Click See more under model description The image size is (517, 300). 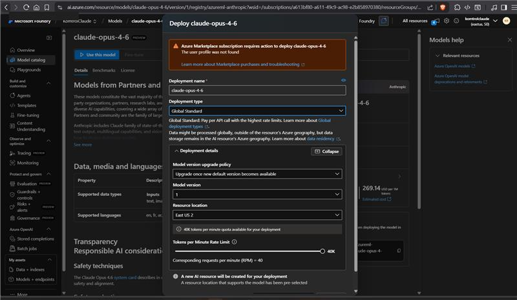click(x=83, y=145)
